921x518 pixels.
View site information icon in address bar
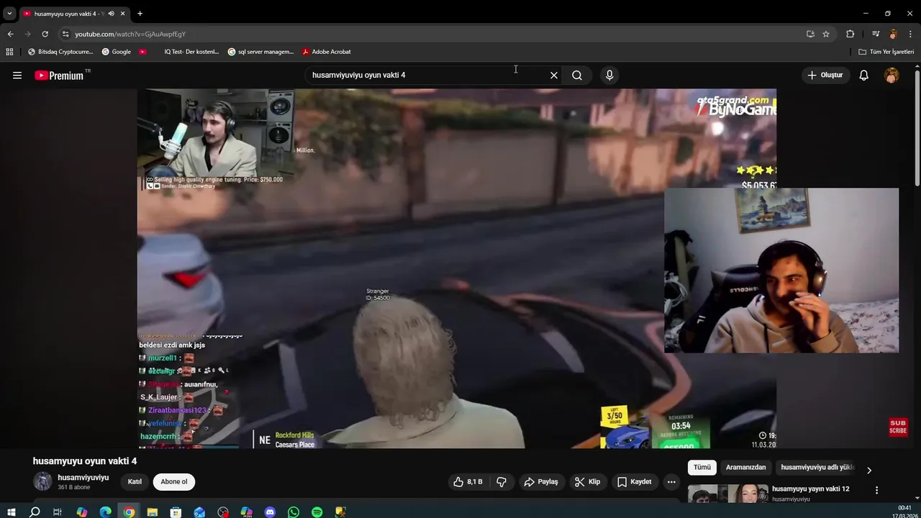coord(65,34)
